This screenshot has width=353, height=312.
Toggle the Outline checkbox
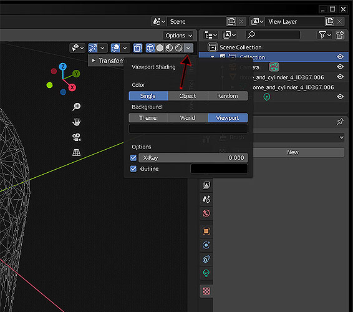click(133, 168)
